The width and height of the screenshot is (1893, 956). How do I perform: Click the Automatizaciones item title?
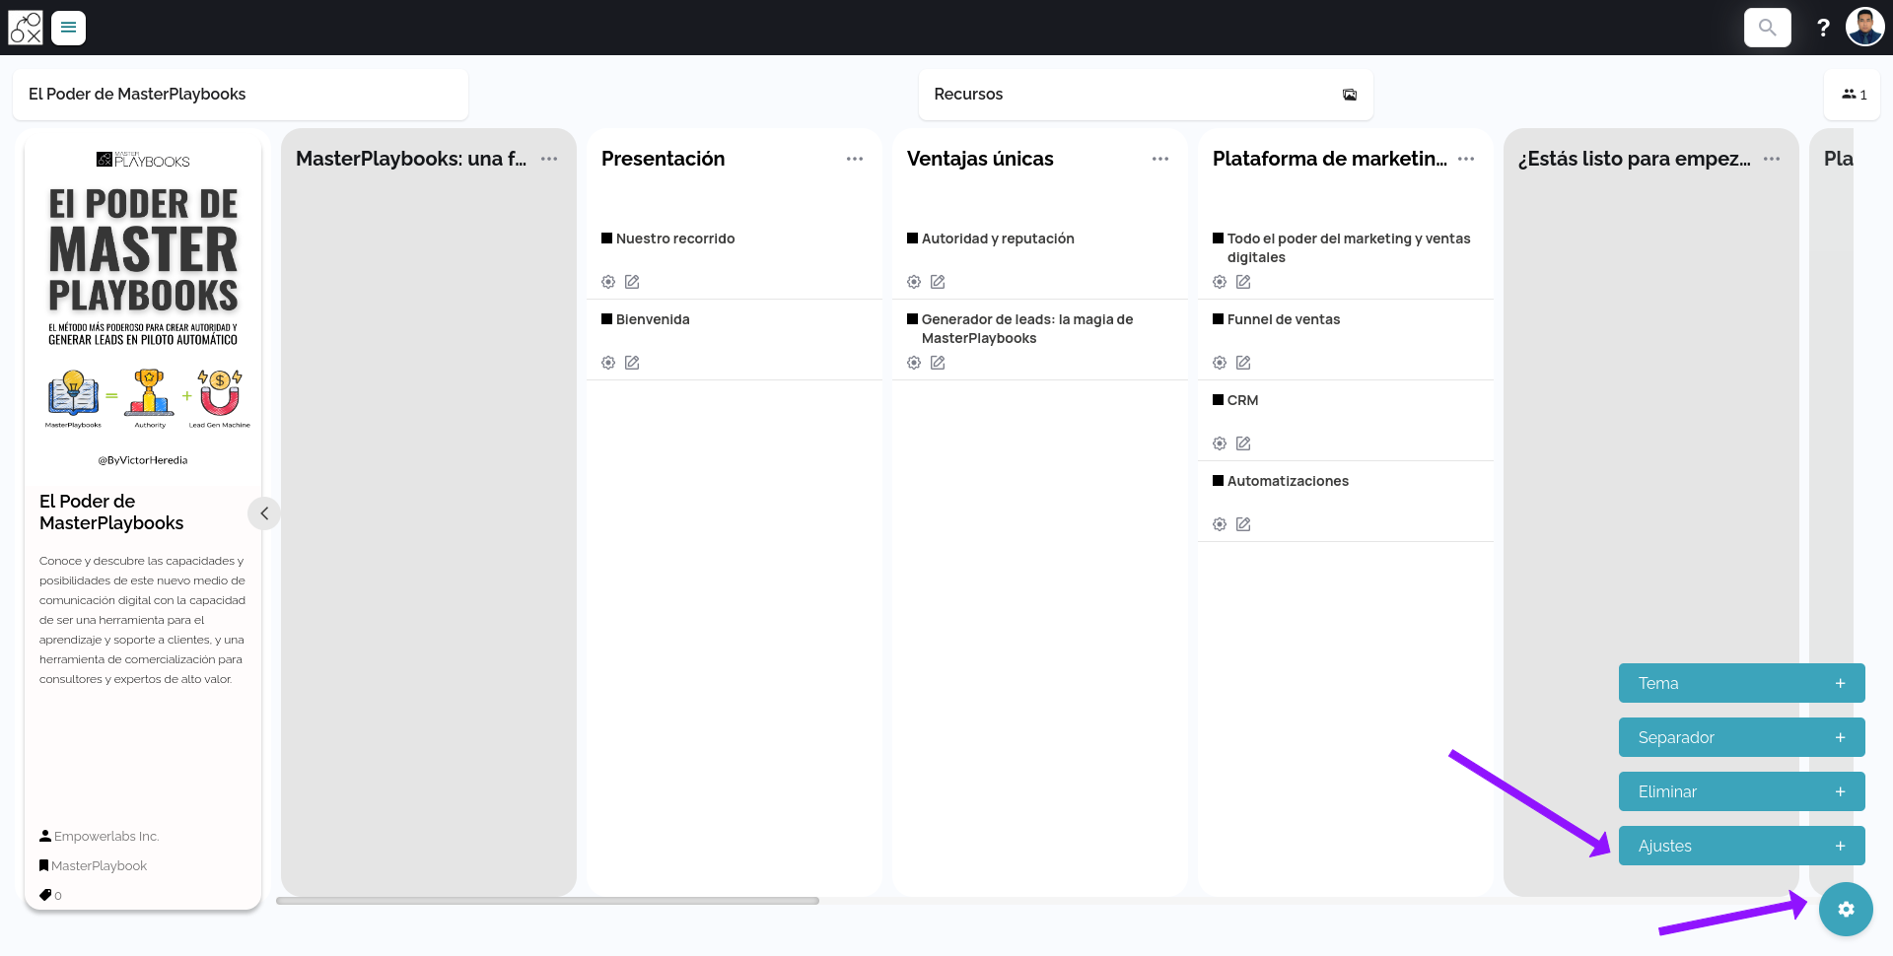tap(1288, 481)
